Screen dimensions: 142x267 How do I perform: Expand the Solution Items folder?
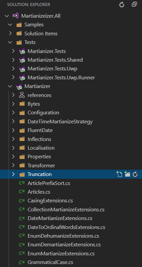click(x=10, y=33)
